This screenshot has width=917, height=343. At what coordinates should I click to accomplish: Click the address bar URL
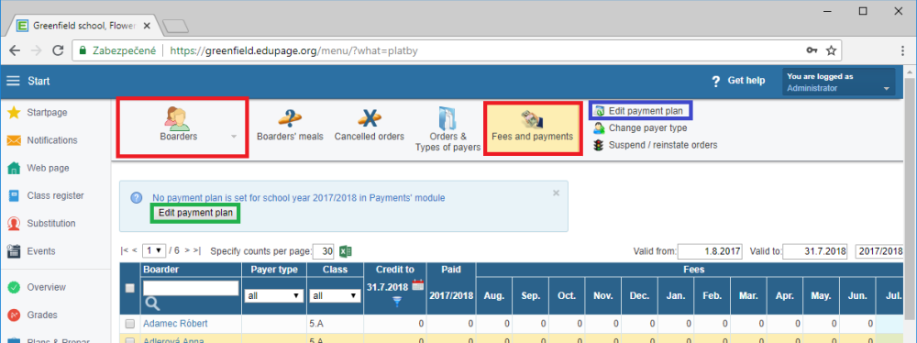click(294, 50)
